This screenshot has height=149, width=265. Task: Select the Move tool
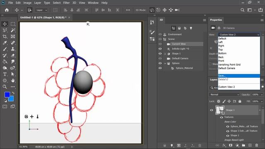[5, 24]
